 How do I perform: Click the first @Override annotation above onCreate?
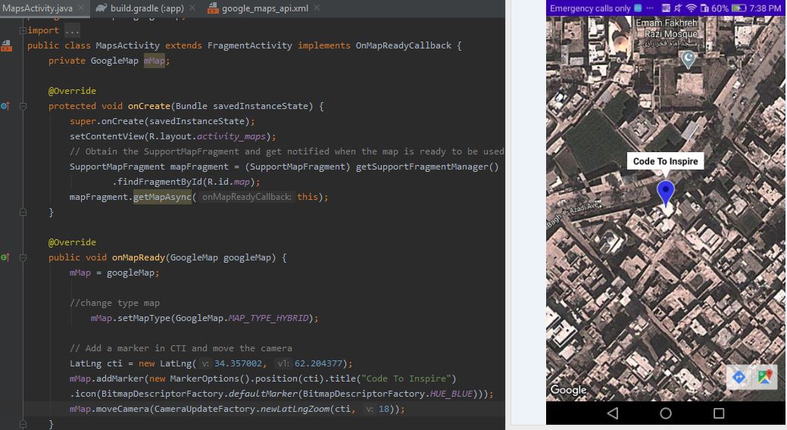coord(72,91)
